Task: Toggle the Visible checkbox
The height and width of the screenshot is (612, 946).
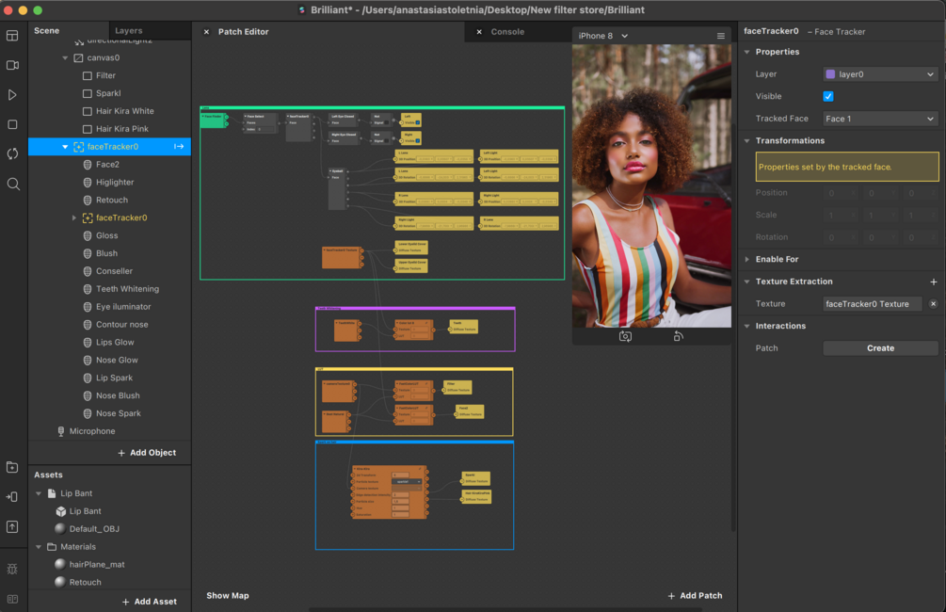Action: click(828, 97)
